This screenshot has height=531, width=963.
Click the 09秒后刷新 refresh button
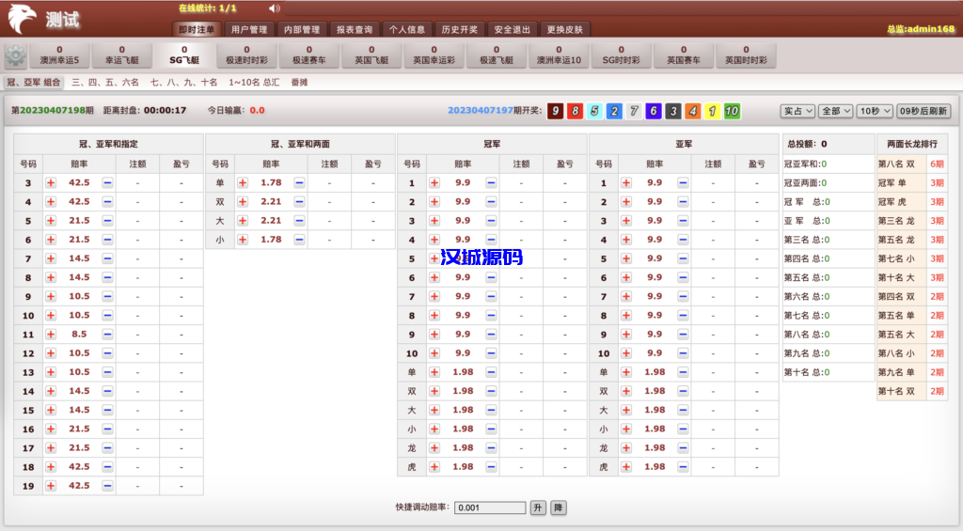pyautogui.click(x=924, y=111)
